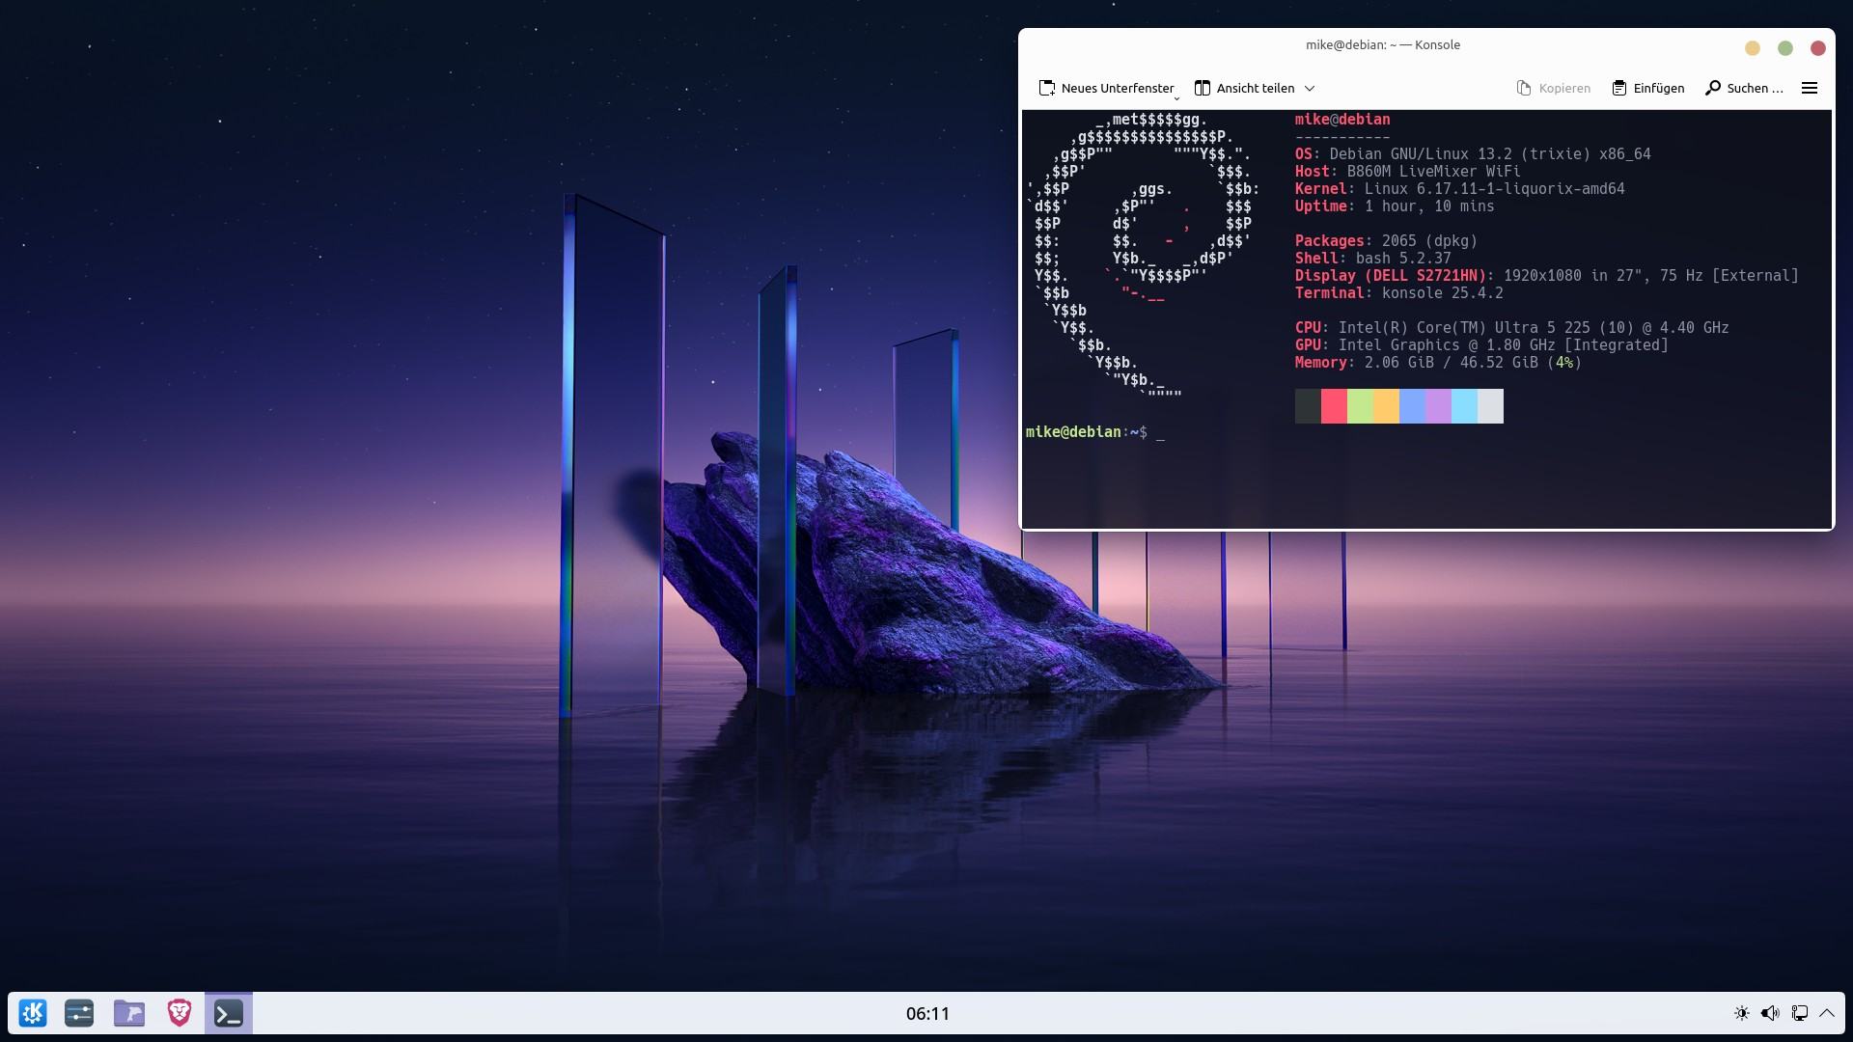Launch the Brave browser from taskbar
The image size is (1853, 1042).
pyautogui.click(x=180, y=1013)
